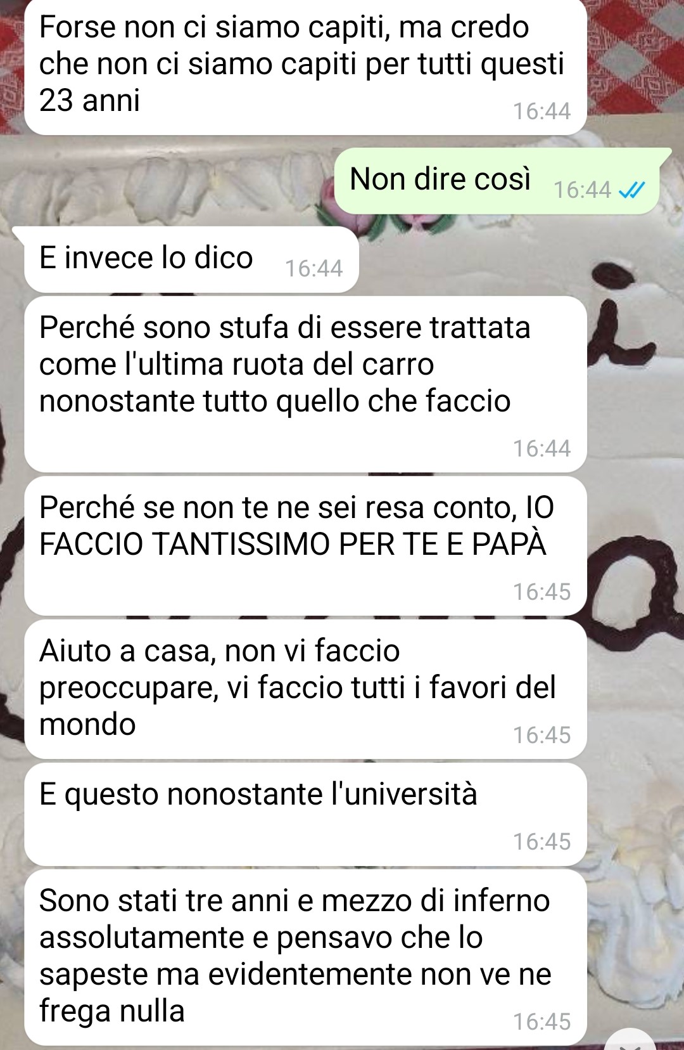Tap the 16:44 timestamp on the sent message
This screenshot has height=1050, width=684.
click(x=582, y=190)
